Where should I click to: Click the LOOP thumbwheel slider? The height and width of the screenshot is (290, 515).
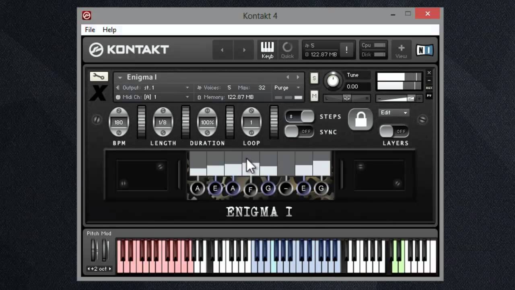(x=274, y=122)
